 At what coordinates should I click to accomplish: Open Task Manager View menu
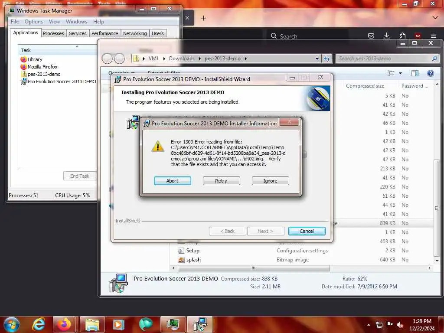[54, 22]
